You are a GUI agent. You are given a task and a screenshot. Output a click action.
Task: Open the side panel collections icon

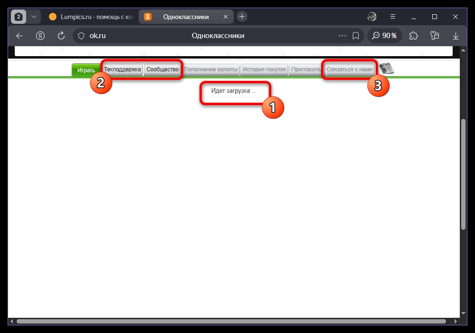click(435, 36)
